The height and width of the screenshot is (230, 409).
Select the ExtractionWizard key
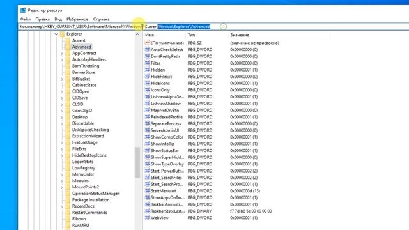point(88,136)
